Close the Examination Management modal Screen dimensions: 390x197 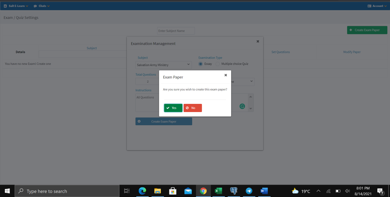(258, 41)
